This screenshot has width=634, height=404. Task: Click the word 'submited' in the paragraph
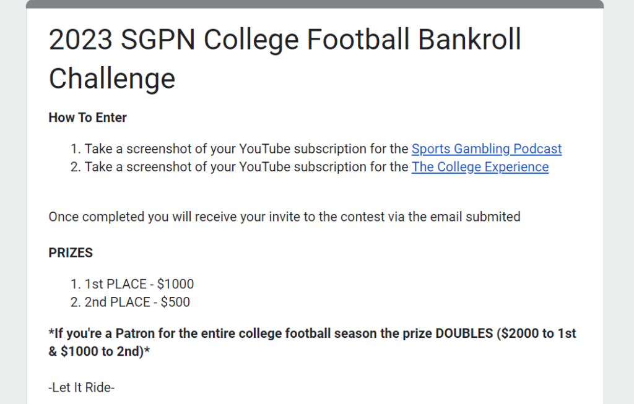pyautogui.click(x=493, y=217)
